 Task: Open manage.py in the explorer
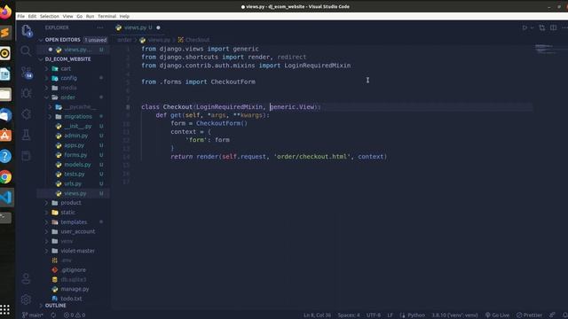tap(73, 289)
